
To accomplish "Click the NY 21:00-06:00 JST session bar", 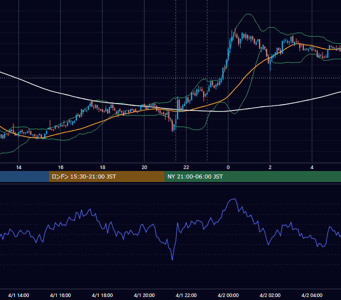I will click(252, 176).
